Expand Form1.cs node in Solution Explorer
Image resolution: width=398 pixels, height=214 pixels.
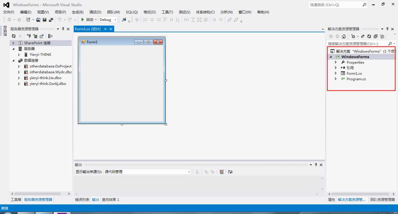point(336,73)
